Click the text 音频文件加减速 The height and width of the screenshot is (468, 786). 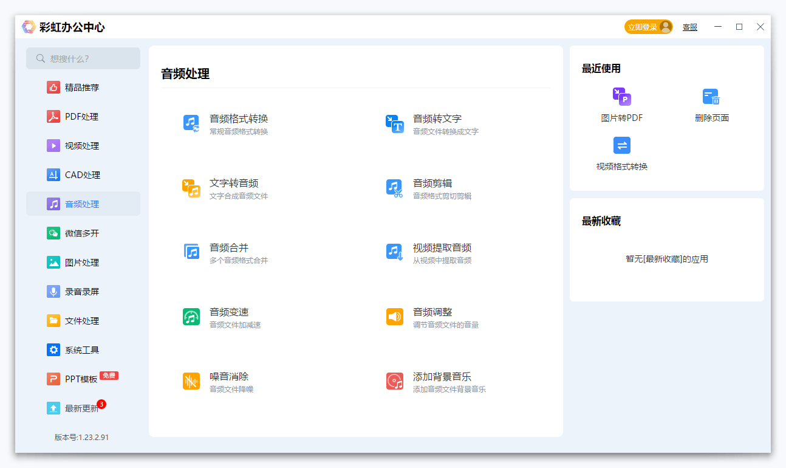click(x=235, y=325)
